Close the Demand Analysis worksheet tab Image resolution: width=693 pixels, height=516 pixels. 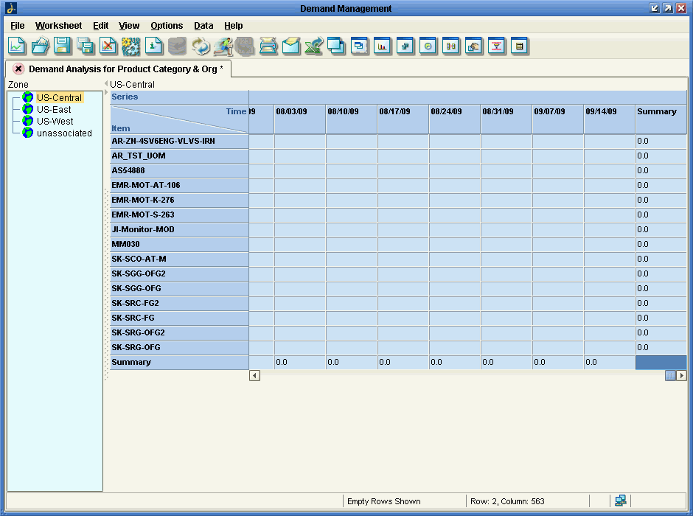[x=18, y=69]
